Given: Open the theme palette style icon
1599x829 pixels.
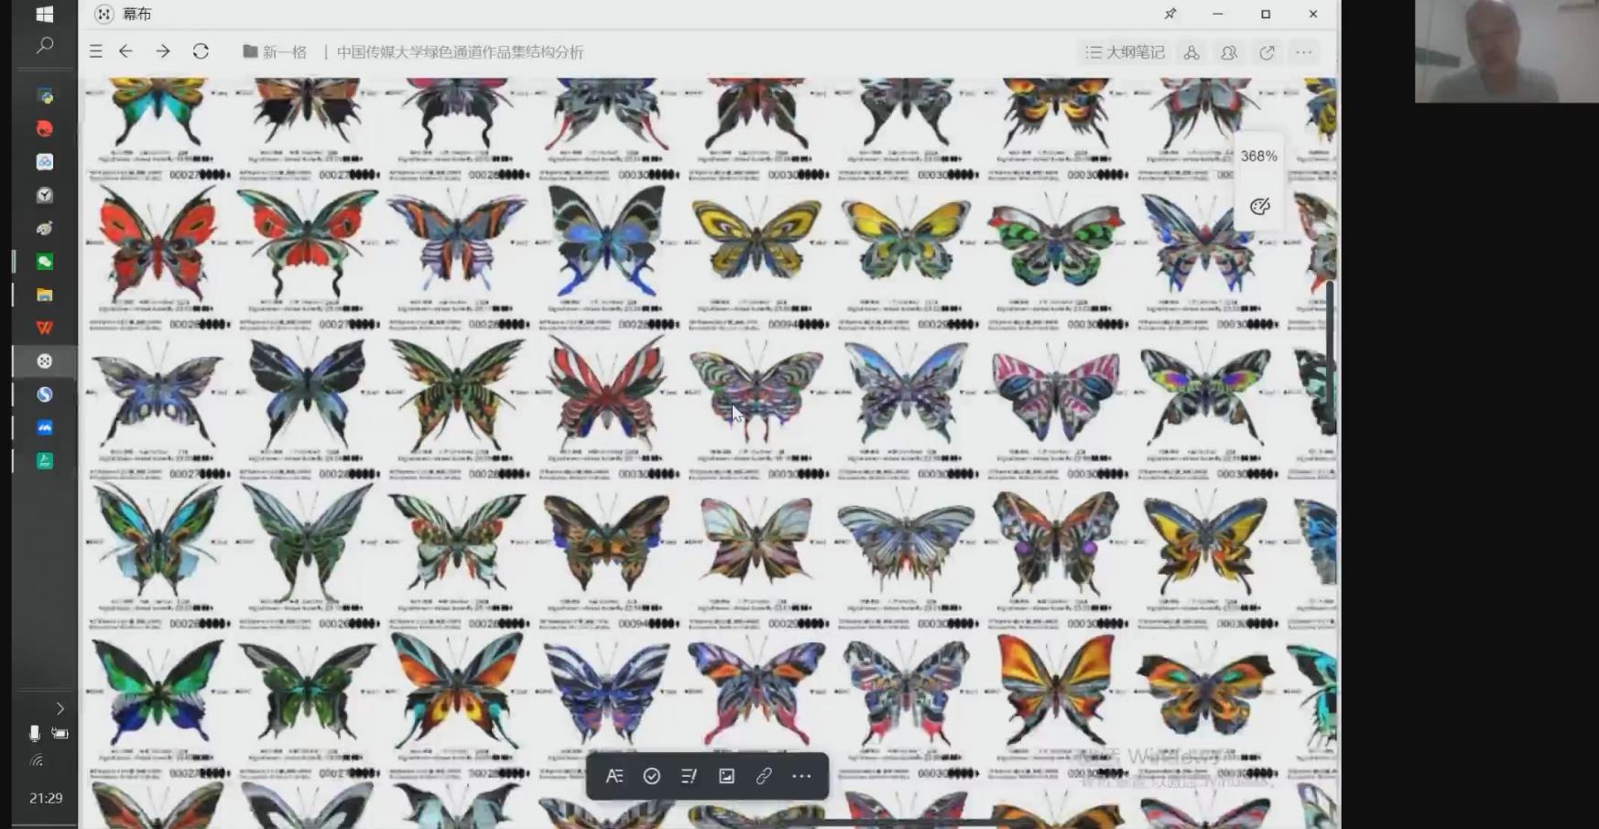Looking at the screenshot, I should 1260,207.
